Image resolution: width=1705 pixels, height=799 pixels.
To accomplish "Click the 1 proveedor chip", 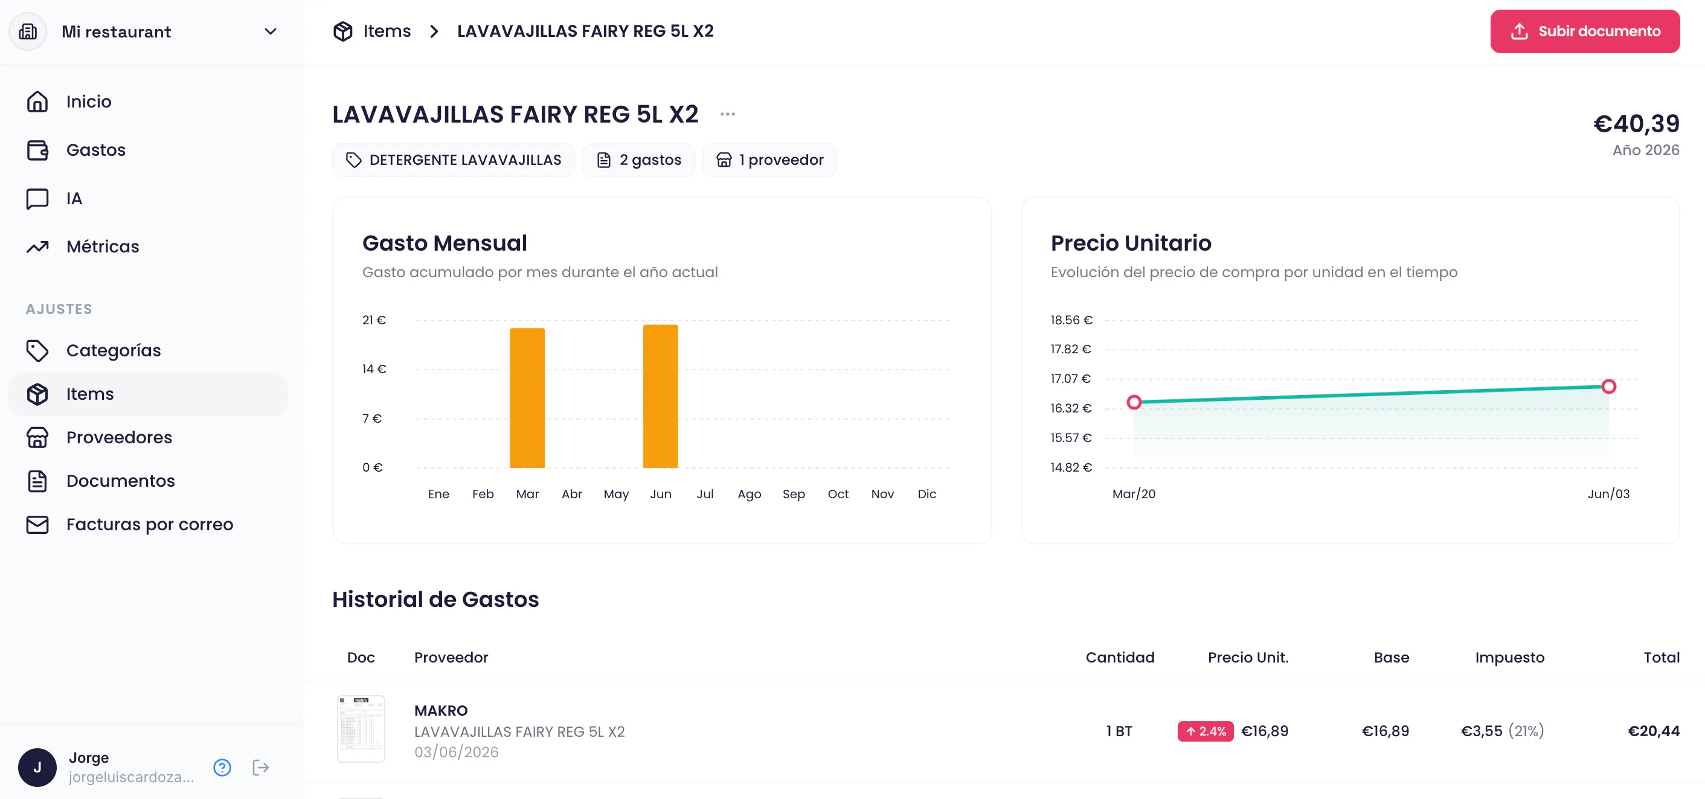I will [769, 159].
